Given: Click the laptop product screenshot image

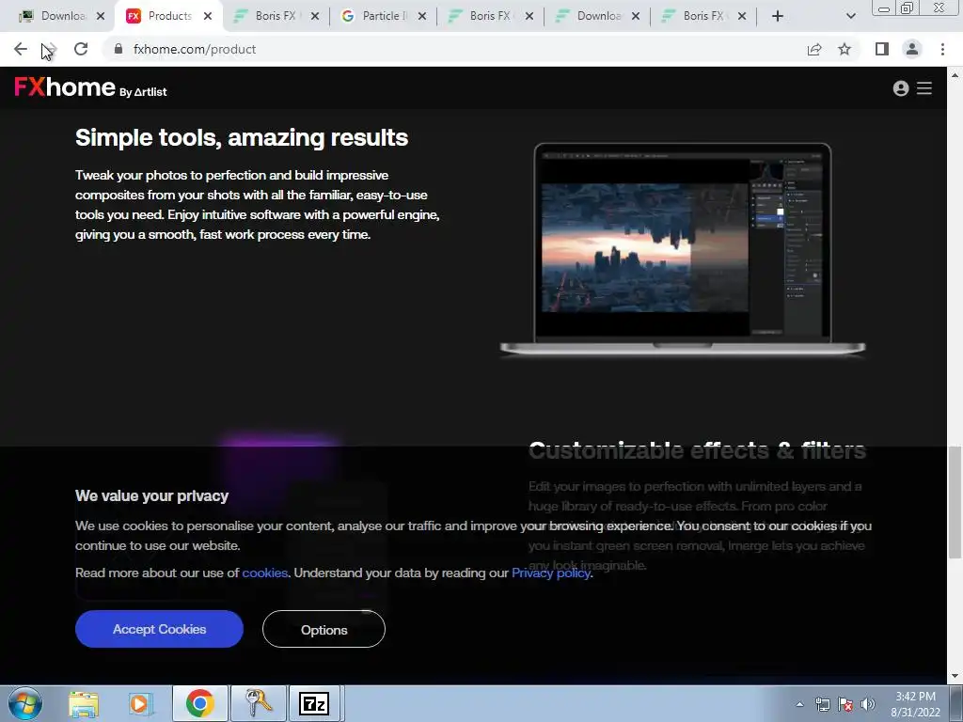Looking at the screenshot, I should point(683,248).
